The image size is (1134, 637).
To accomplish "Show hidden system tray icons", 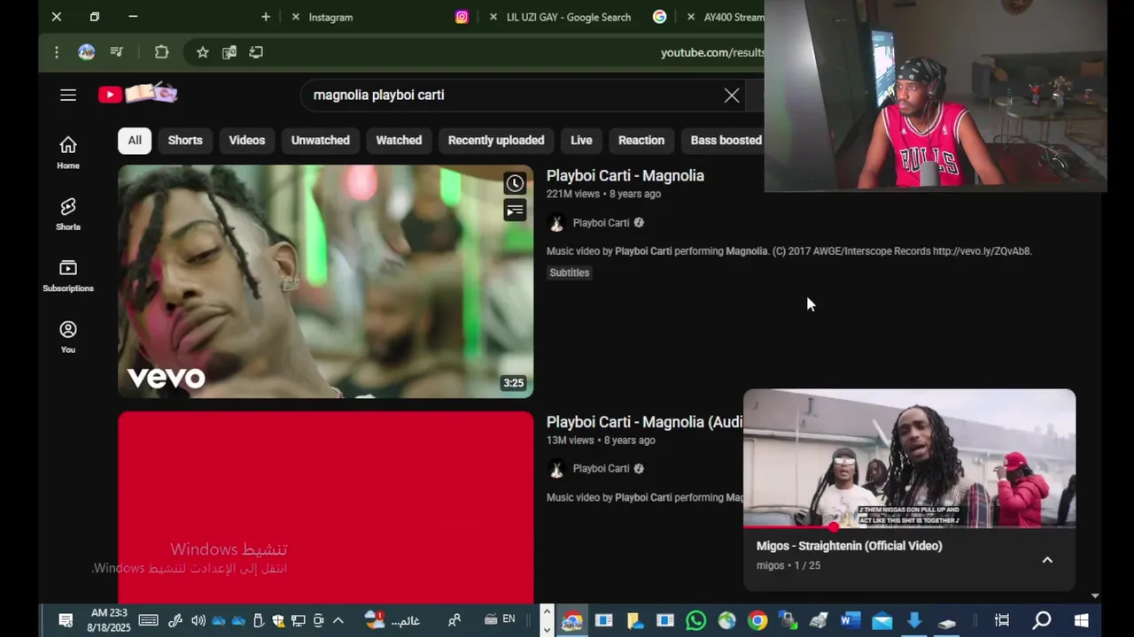I will click(x=338, y=621).
